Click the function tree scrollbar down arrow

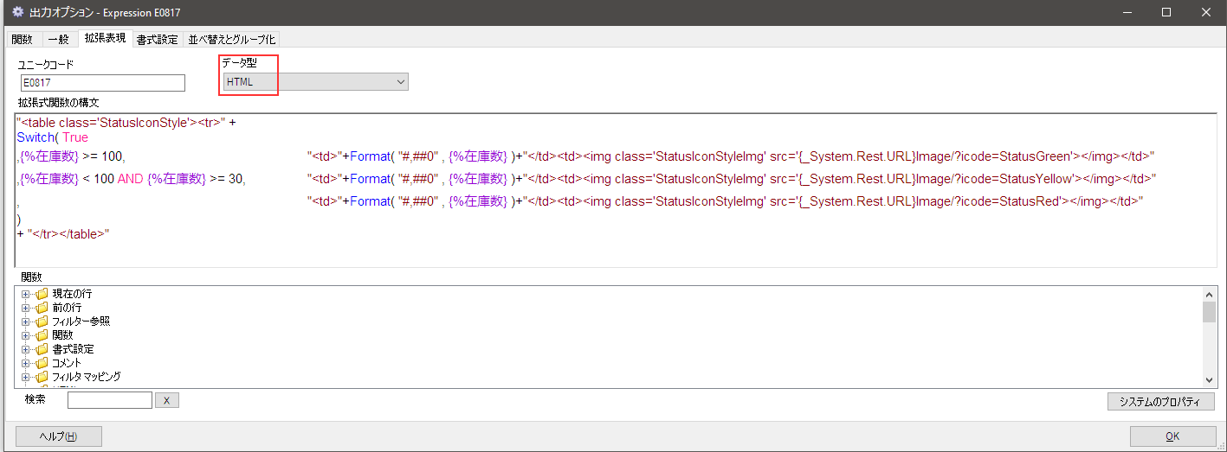coord(1209,380)
